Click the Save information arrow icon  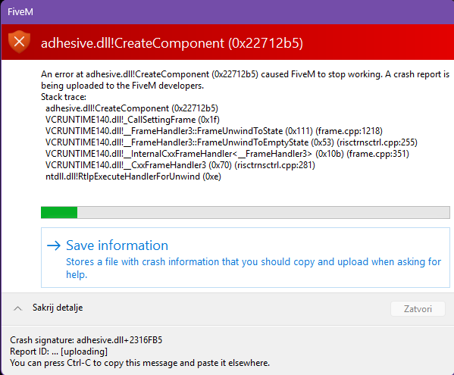tap(54, 245)
